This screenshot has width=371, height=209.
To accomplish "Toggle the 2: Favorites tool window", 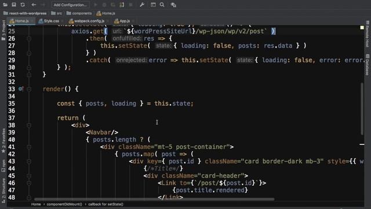I will coord(3,140).
